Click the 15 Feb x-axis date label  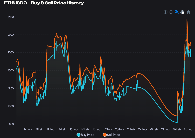coord(62,129)
